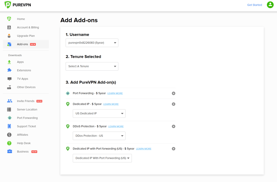Open Extensions menu item
Viewport: 277px width, 182px height.
coord(24,70)
